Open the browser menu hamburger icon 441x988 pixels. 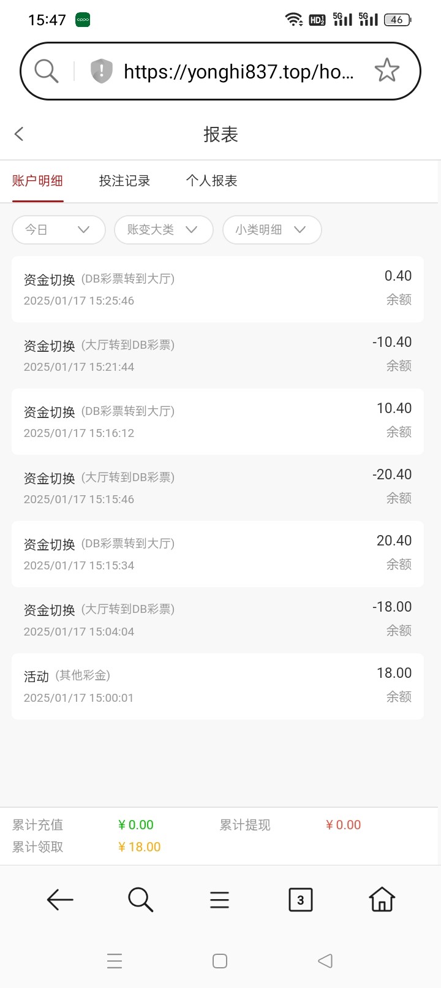point(219,900)
